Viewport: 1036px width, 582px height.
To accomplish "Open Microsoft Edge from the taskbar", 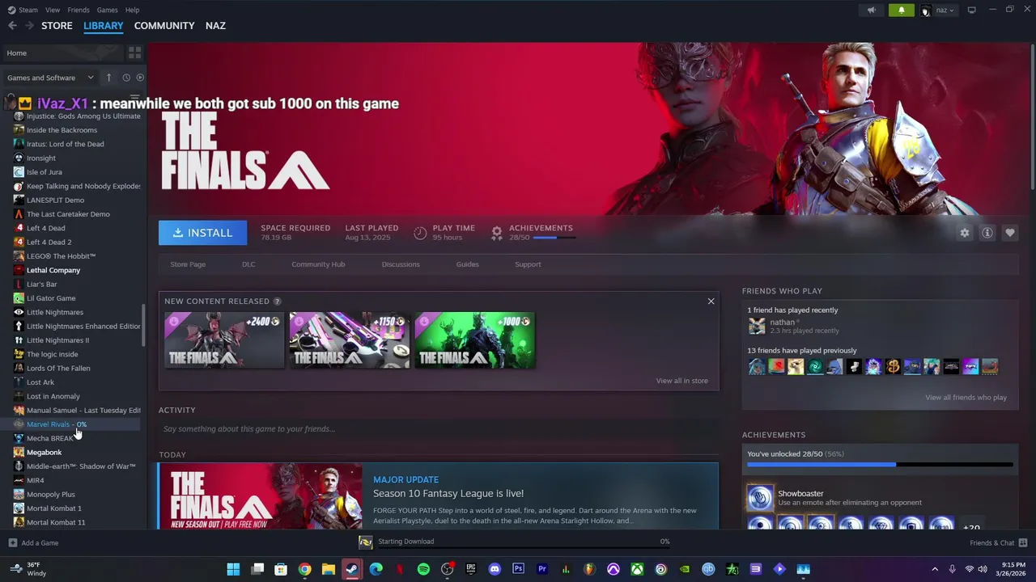I will tap(376, 569).
